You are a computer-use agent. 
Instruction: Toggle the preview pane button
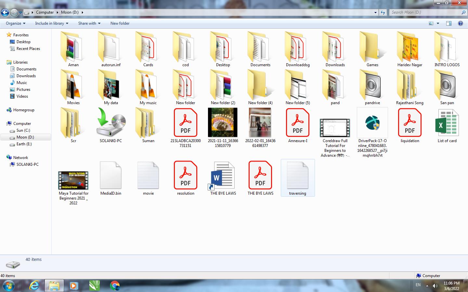pyautogui.click(x=449, y=23)
